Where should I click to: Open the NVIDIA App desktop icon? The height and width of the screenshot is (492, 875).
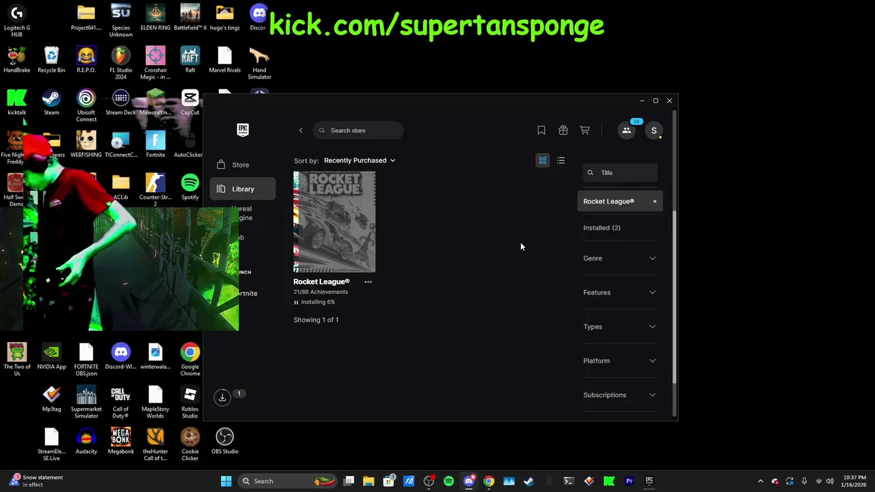pyautogui.click(x=51, y=357)
